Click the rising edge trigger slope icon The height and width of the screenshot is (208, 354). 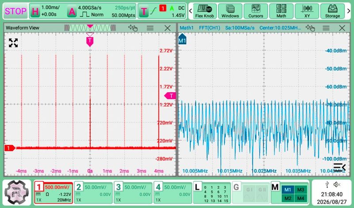(x=154, y=10)
